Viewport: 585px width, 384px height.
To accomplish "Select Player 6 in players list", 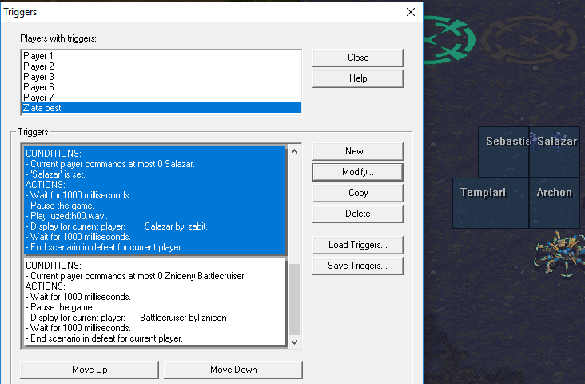I will pos(161,87).
